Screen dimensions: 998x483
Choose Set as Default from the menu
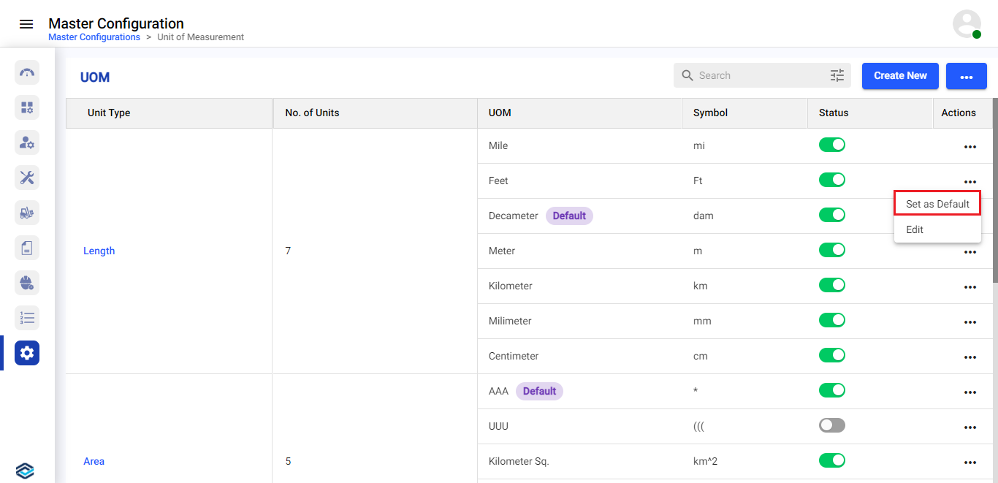[937, 204]
